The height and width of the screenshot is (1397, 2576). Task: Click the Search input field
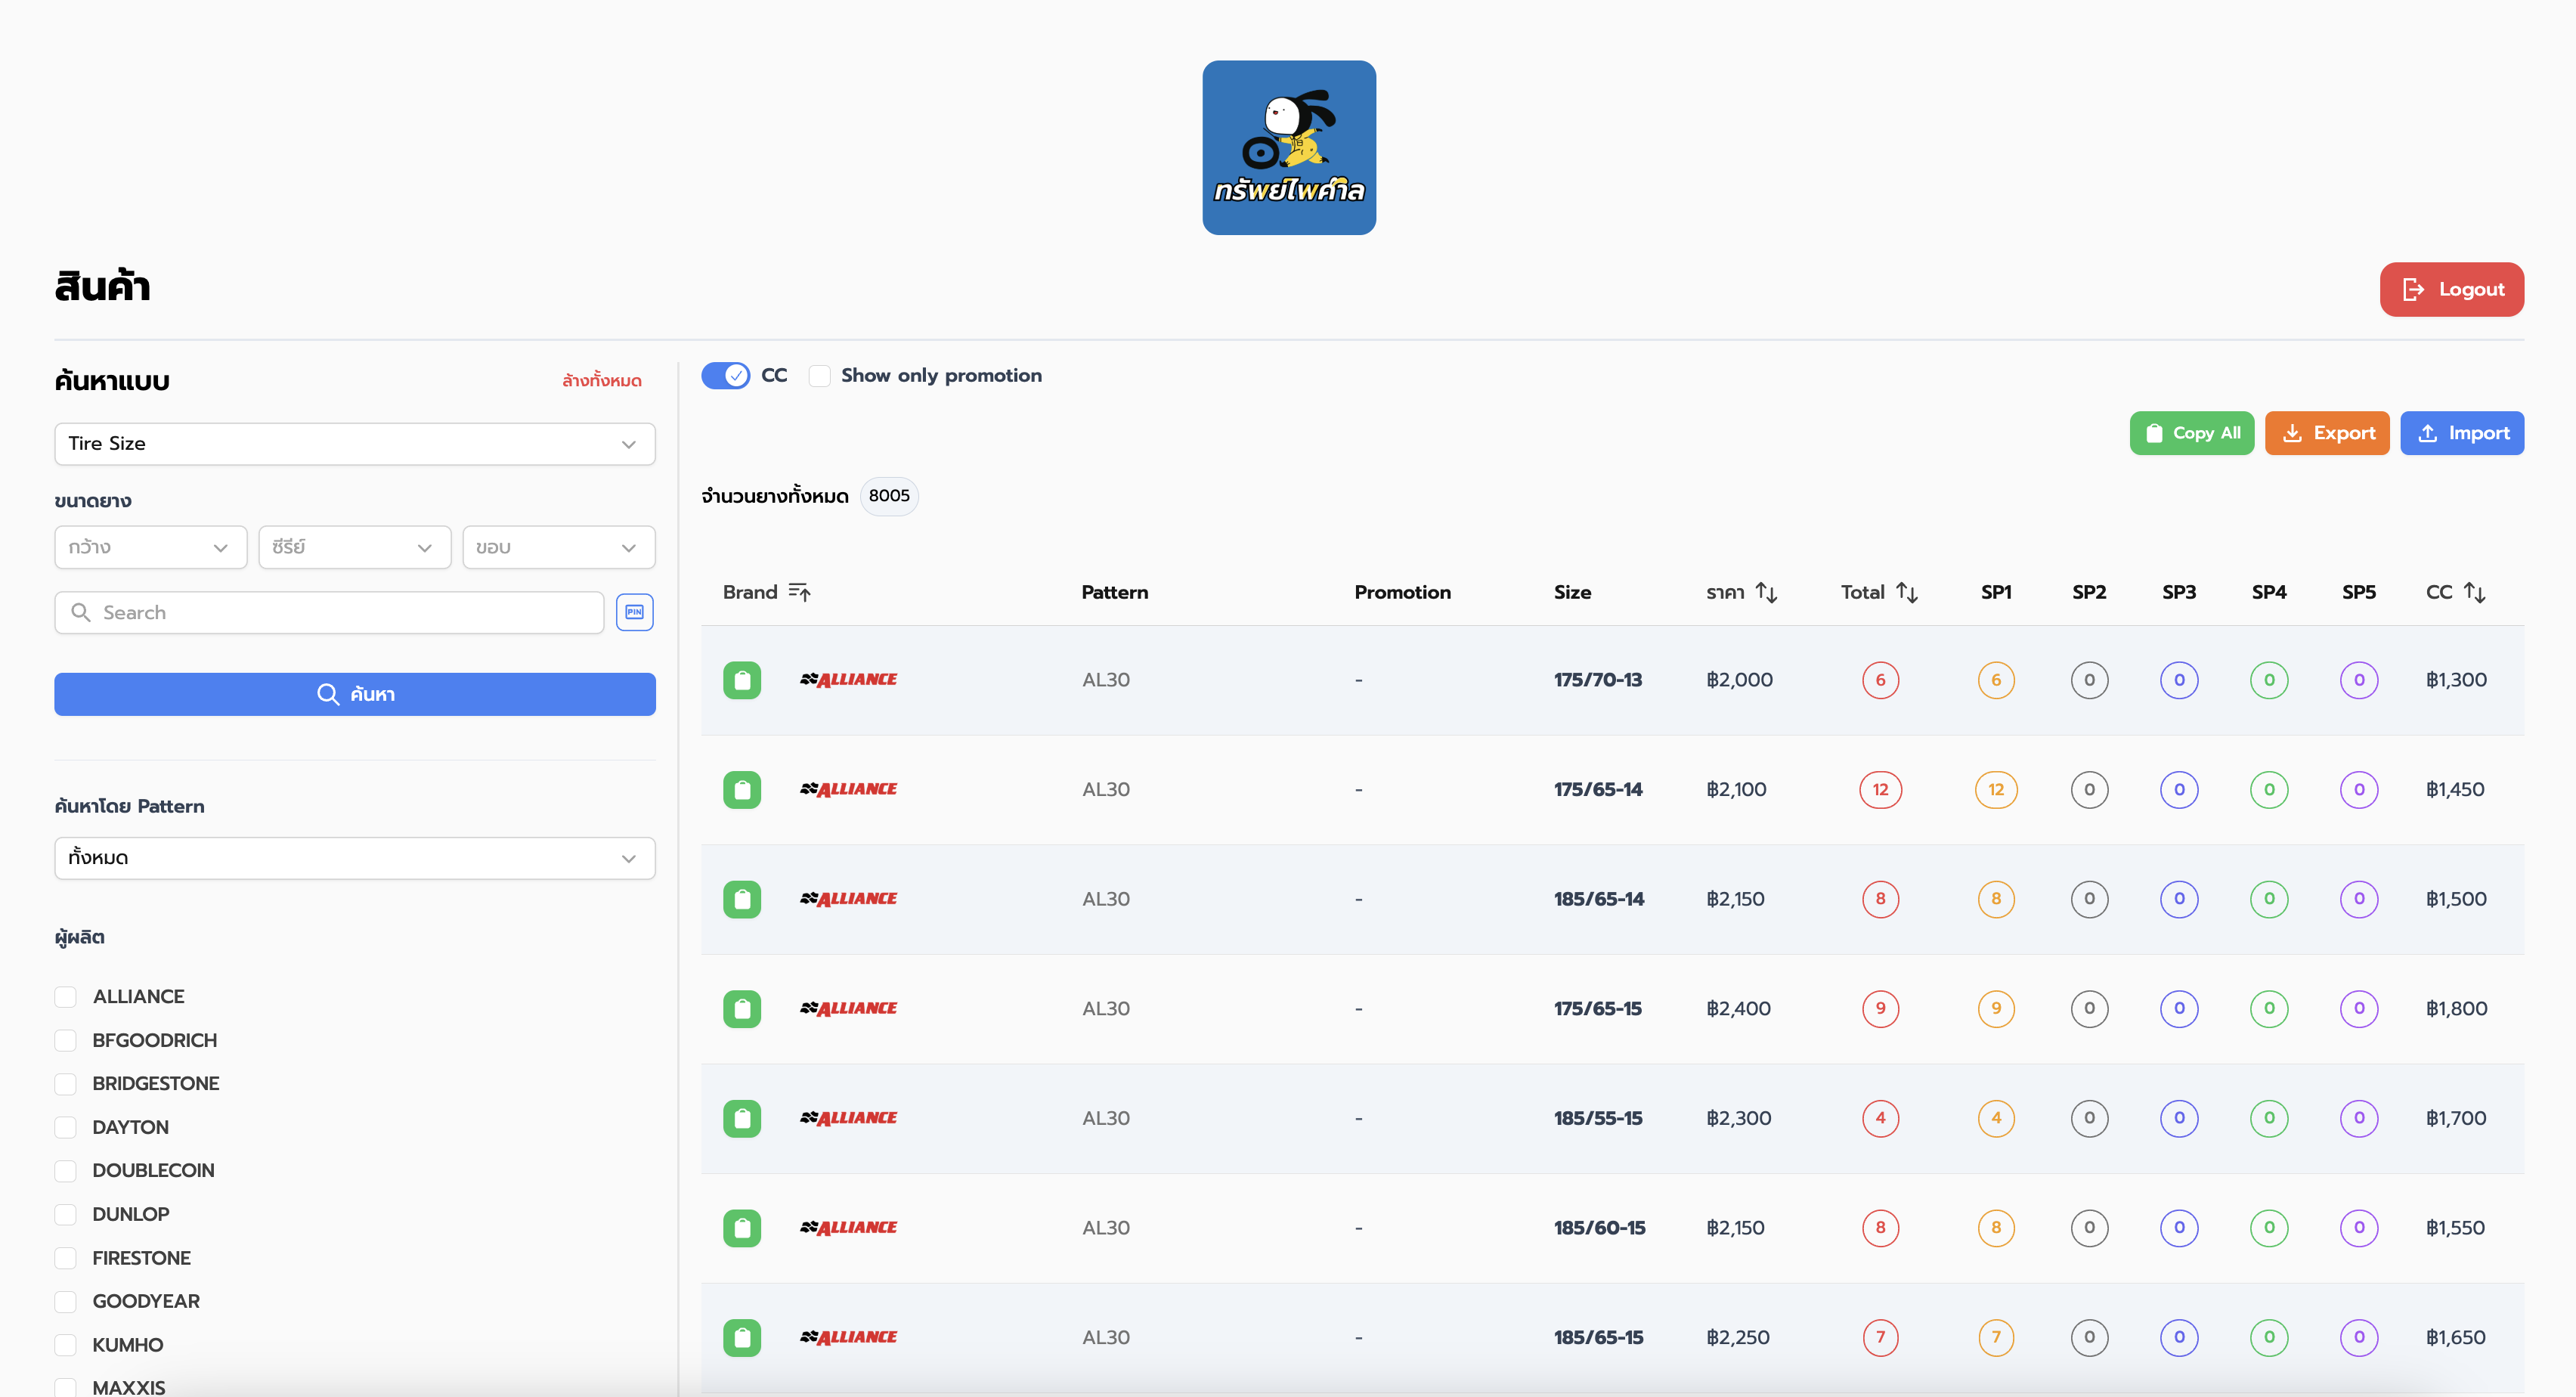[329, 612]
